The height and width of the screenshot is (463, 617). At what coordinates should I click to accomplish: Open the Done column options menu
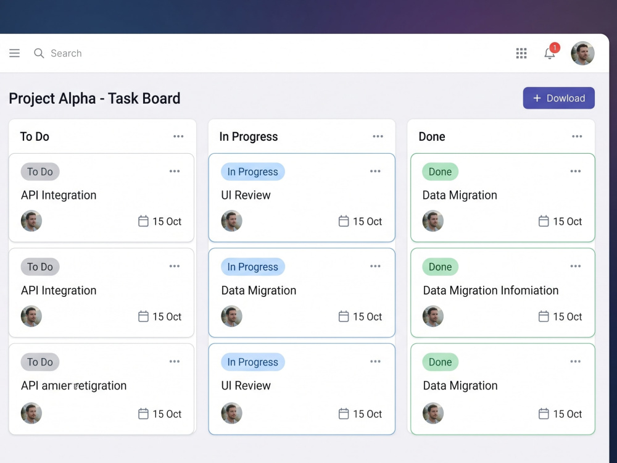[x=577, y=136]
